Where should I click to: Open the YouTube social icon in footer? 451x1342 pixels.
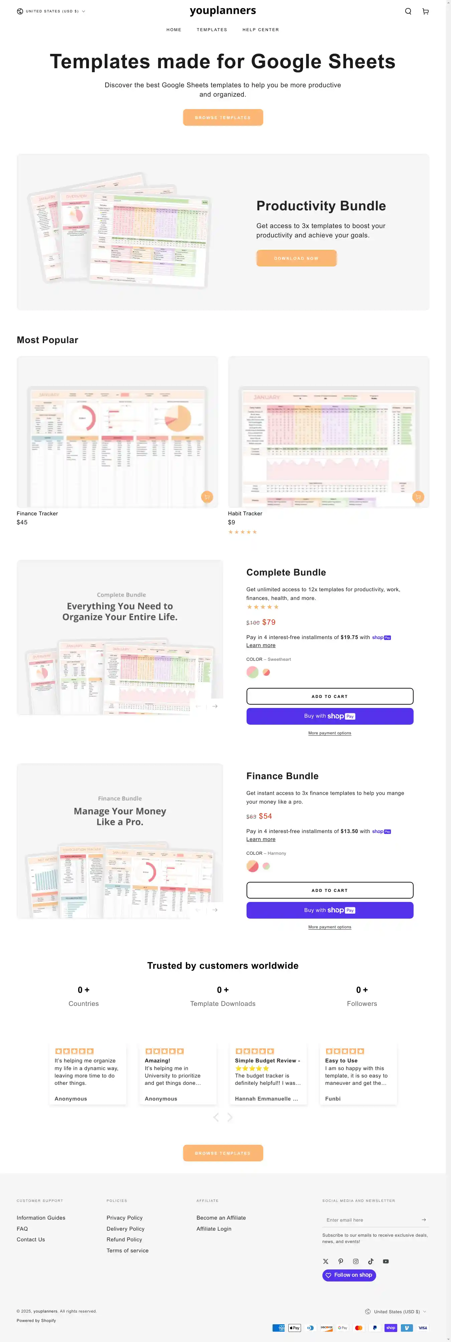386,1261
